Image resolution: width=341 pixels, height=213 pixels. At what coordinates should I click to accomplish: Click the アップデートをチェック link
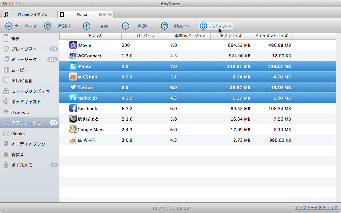pos(316,208)
